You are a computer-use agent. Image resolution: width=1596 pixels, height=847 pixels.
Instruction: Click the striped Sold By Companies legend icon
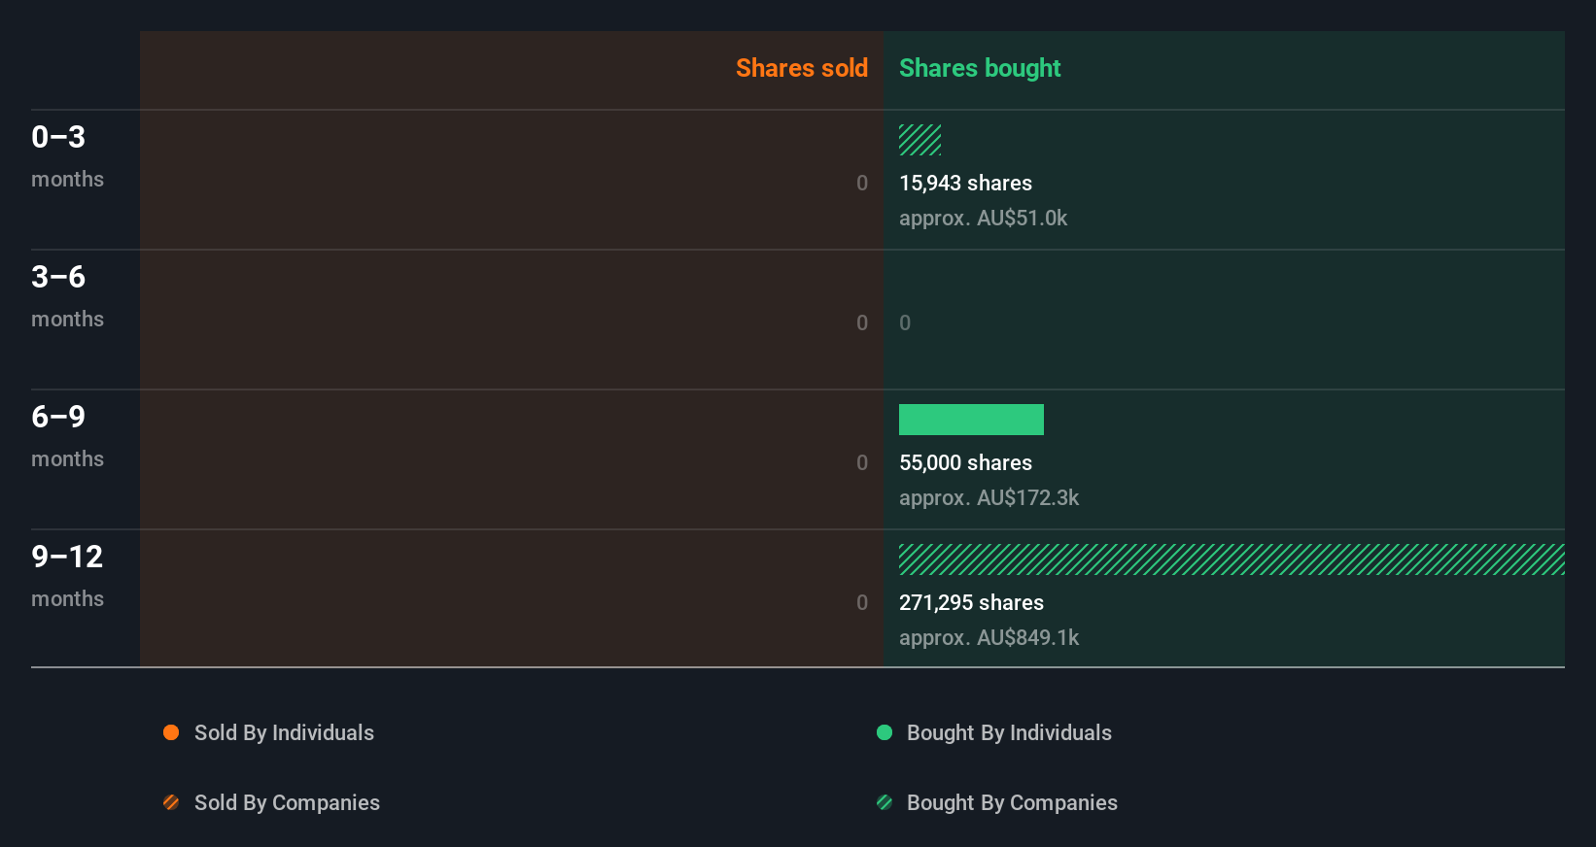click(171, 802)
